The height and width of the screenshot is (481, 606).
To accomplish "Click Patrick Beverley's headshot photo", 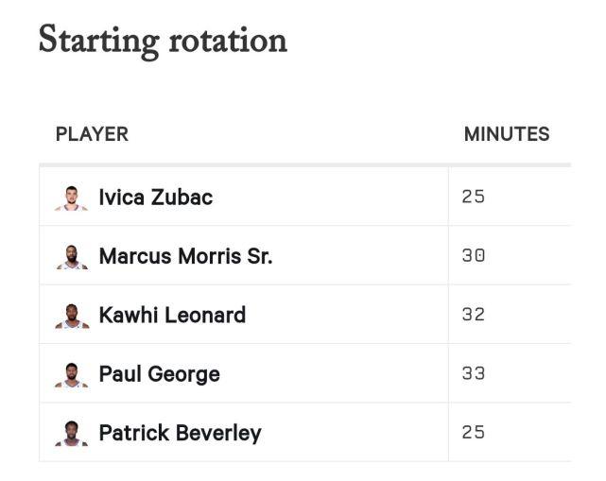I will point(72,434).
